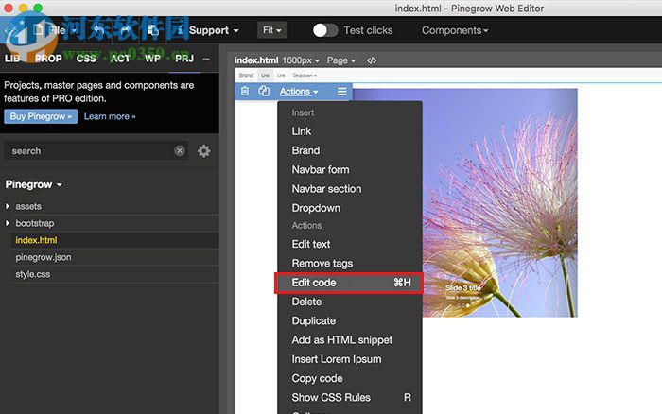Clear the search field with the X icon
The width and height of the screenshot is (662, 414).
180,150
